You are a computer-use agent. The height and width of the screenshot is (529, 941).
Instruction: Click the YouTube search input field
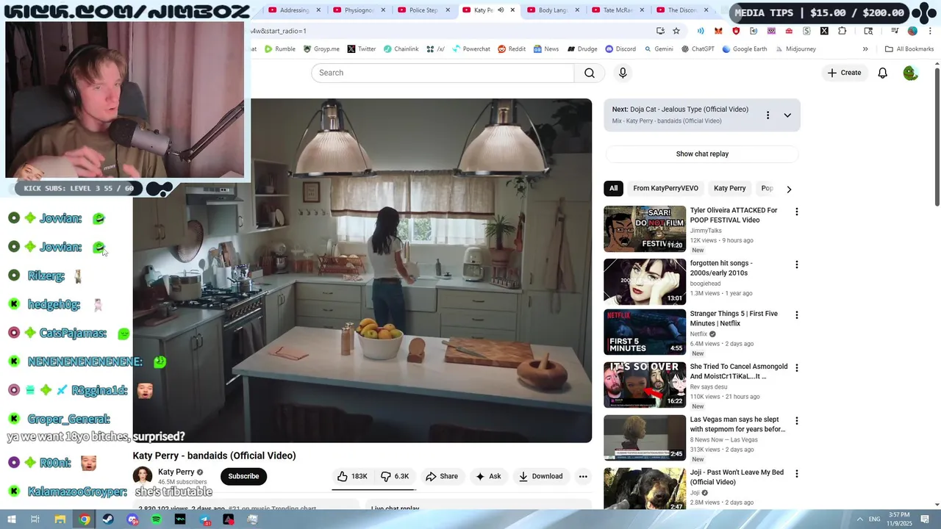443,73
